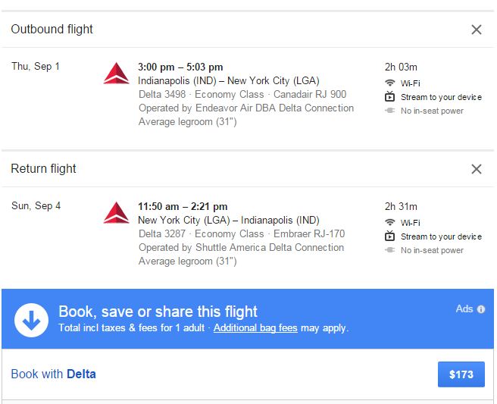Viewport: 497px width, 404px height.
Task: Open the Ads info icon
Action: 481,309
